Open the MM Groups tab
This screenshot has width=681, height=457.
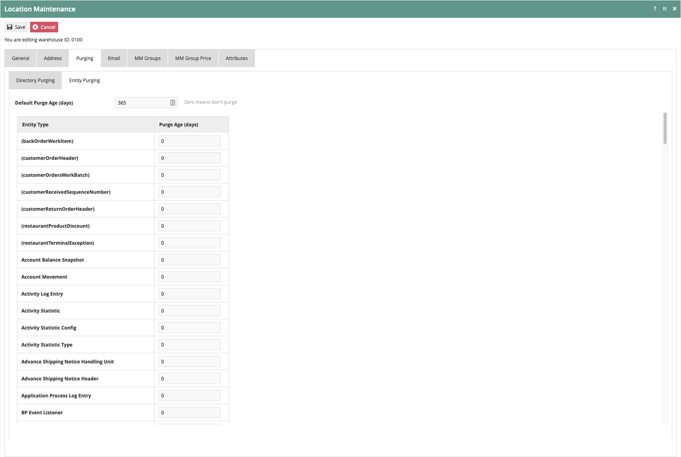(148, 58)
